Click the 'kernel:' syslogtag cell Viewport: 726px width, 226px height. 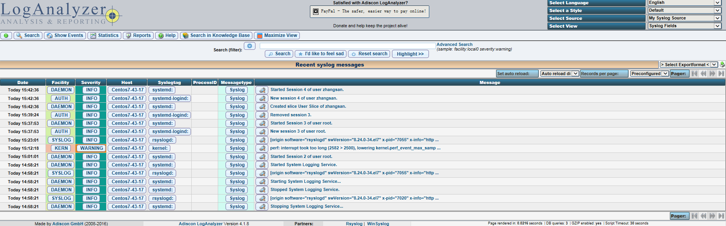160,148
